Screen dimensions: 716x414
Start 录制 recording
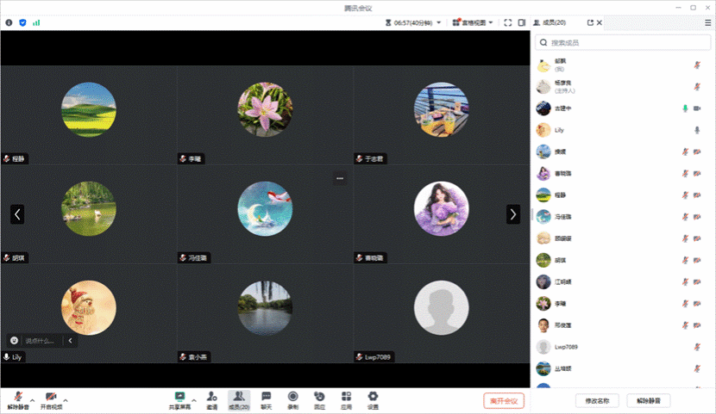point(292,400)
